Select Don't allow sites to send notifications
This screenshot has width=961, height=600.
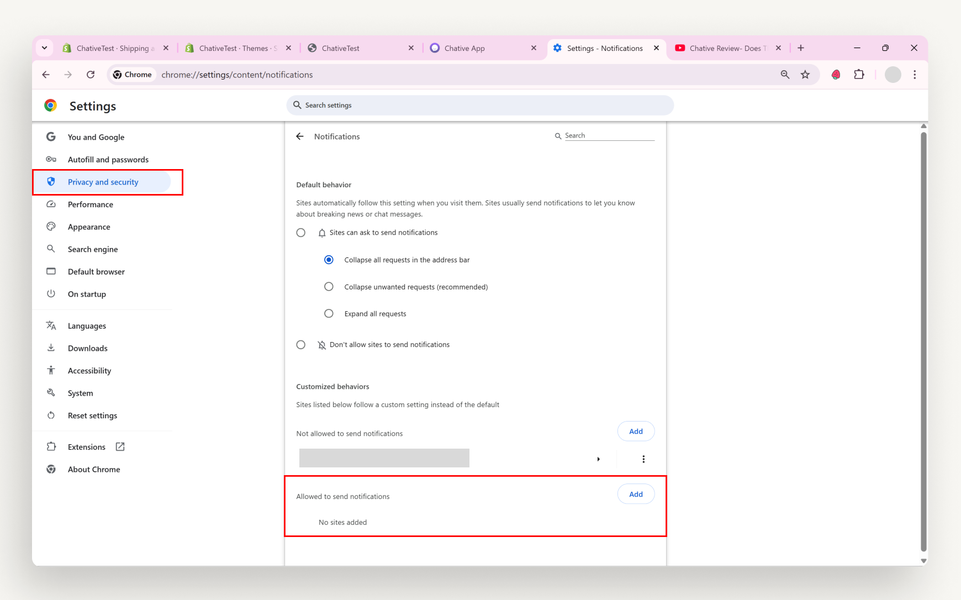[x=301, y=344]
